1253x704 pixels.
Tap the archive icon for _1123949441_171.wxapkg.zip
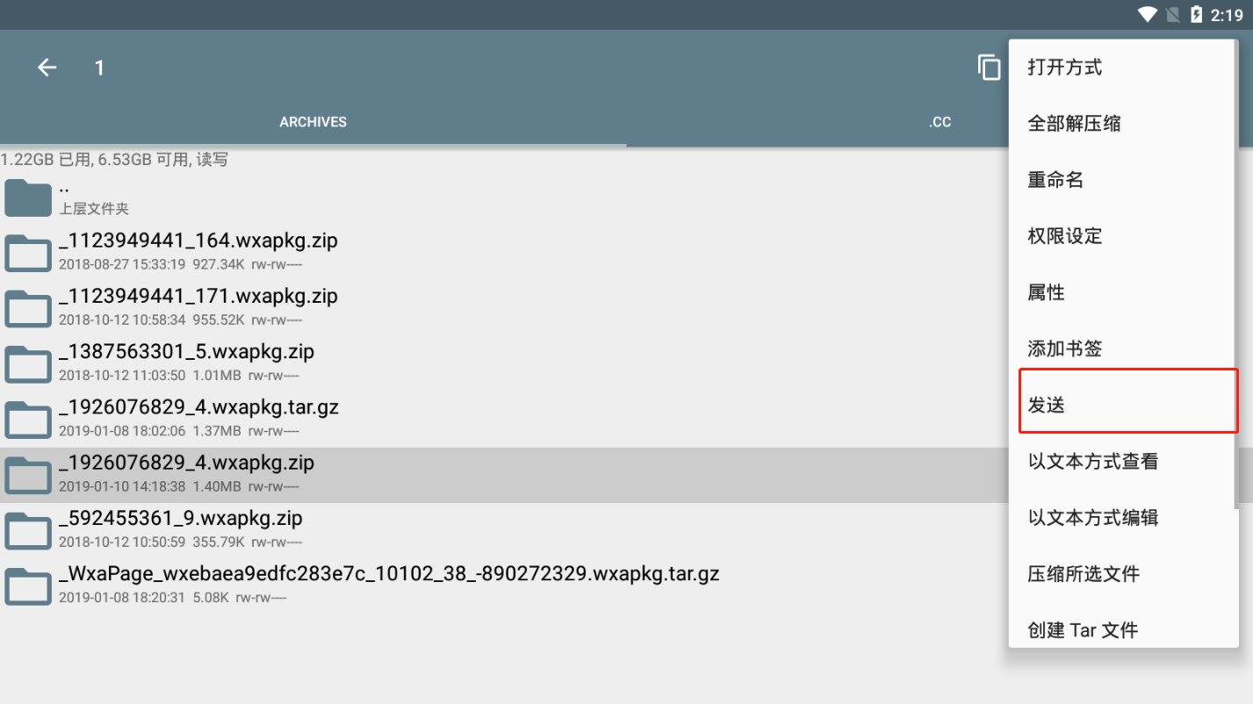tap(28, 308)
